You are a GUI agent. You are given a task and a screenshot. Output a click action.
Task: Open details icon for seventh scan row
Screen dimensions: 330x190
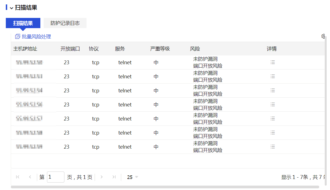click(x=273, y=147)
